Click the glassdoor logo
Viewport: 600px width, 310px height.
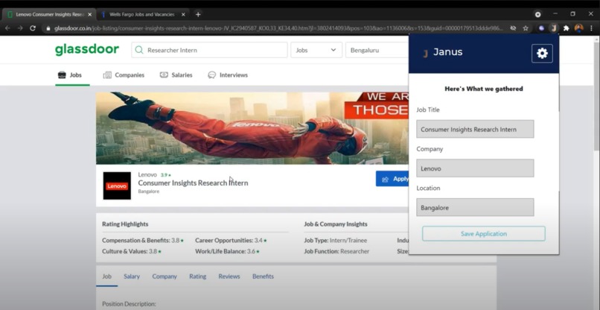[x=87, y=49]
